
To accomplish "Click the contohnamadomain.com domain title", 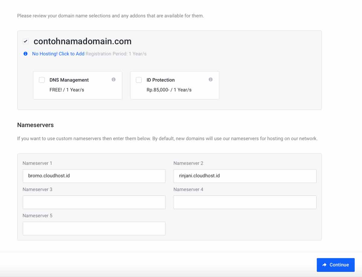I will 82,41.
